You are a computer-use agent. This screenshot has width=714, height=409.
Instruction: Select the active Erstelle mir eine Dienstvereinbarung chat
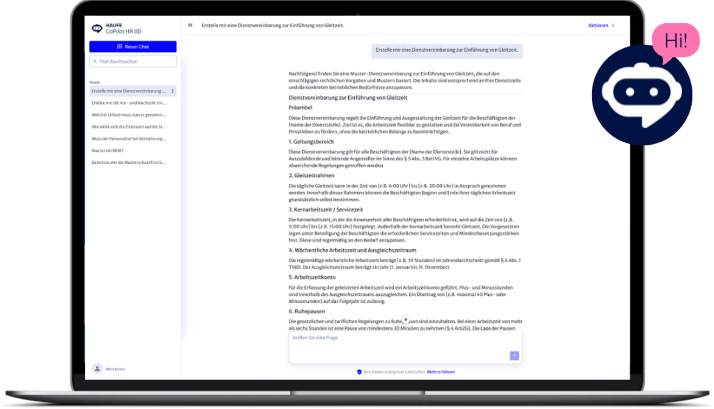(x=128, y=91)
